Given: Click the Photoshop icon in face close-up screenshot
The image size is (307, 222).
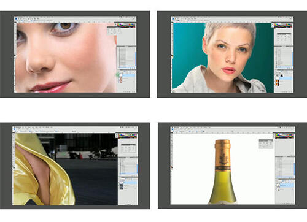Looking at the screenshot, I should point(16,18).
